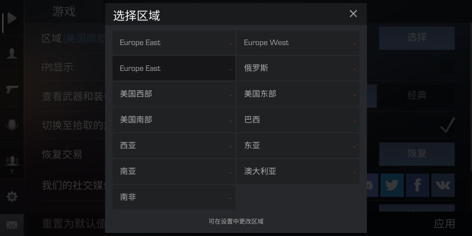Open the Twitter social media link
472x236 pixels.
[x=392, y=185]
